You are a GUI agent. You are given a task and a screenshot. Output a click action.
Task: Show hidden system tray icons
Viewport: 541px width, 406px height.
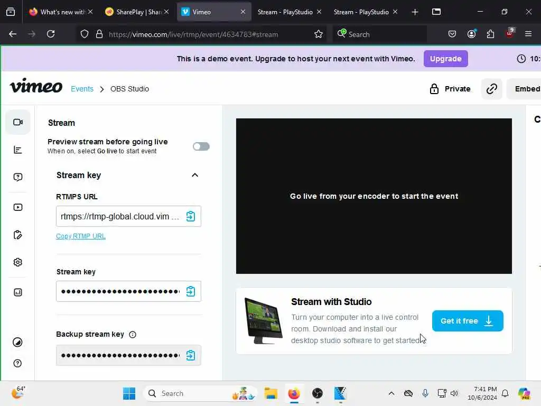tap(391, 393)
